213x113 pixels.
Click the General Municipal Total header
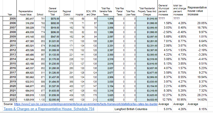click(53, 11)
